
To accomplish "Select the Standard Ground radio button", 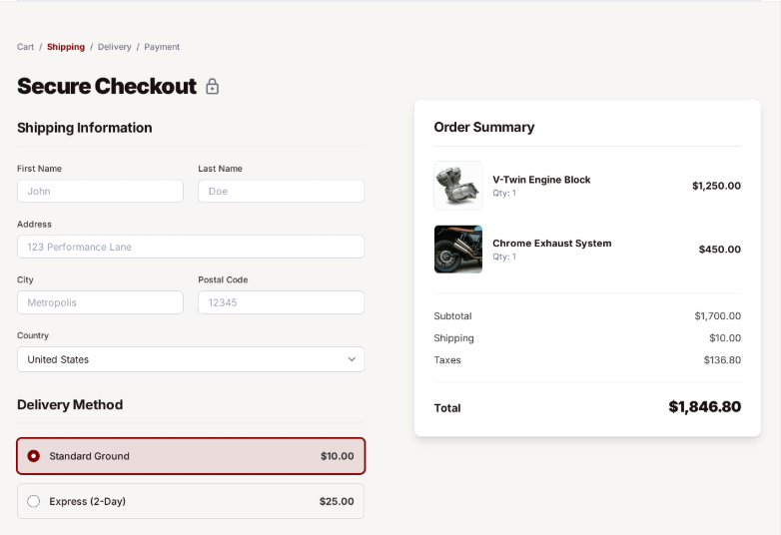I will [x=34, y=456].
